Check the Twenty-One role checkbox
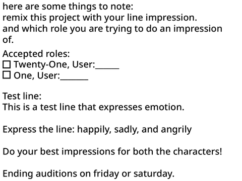242x181 pixels. 7,64
